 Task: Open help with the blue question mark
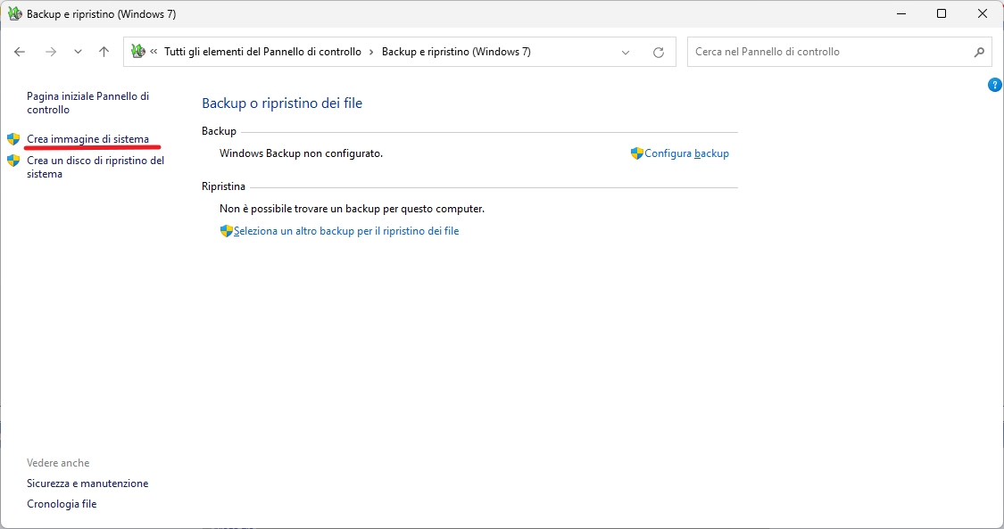pyautogui.click(x=994, y=85)
